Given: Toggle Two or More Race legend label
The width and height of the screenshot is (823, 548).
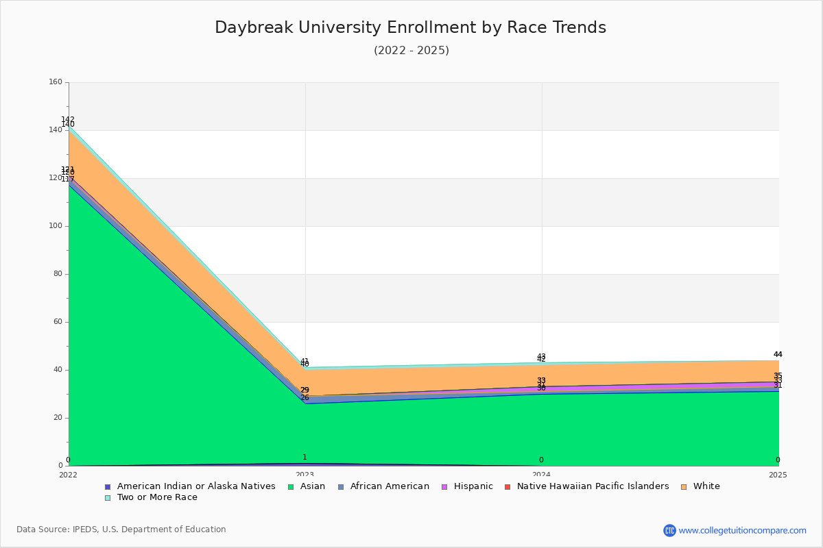Looking at the screenshot, I should click(x=157, y=497).
